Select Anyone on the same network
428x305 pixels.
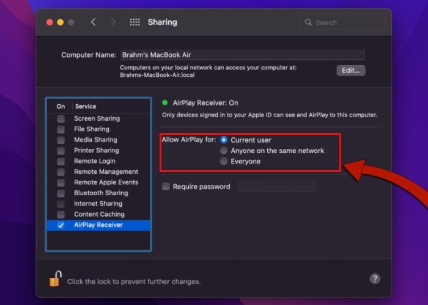[x=224, y=151]
